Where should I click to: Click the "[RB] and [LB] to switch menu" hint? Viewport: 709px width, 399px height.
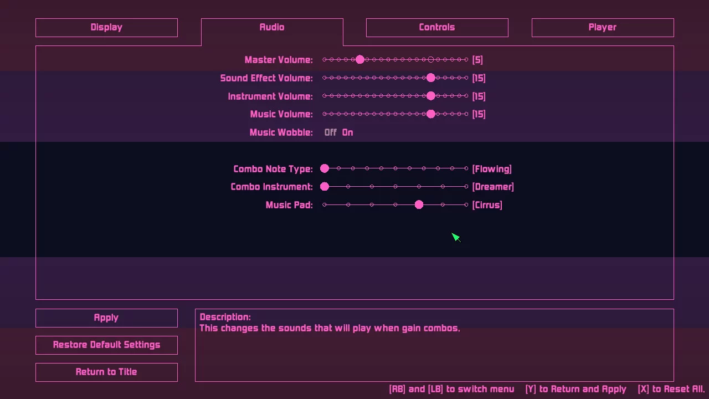(451, 390)
